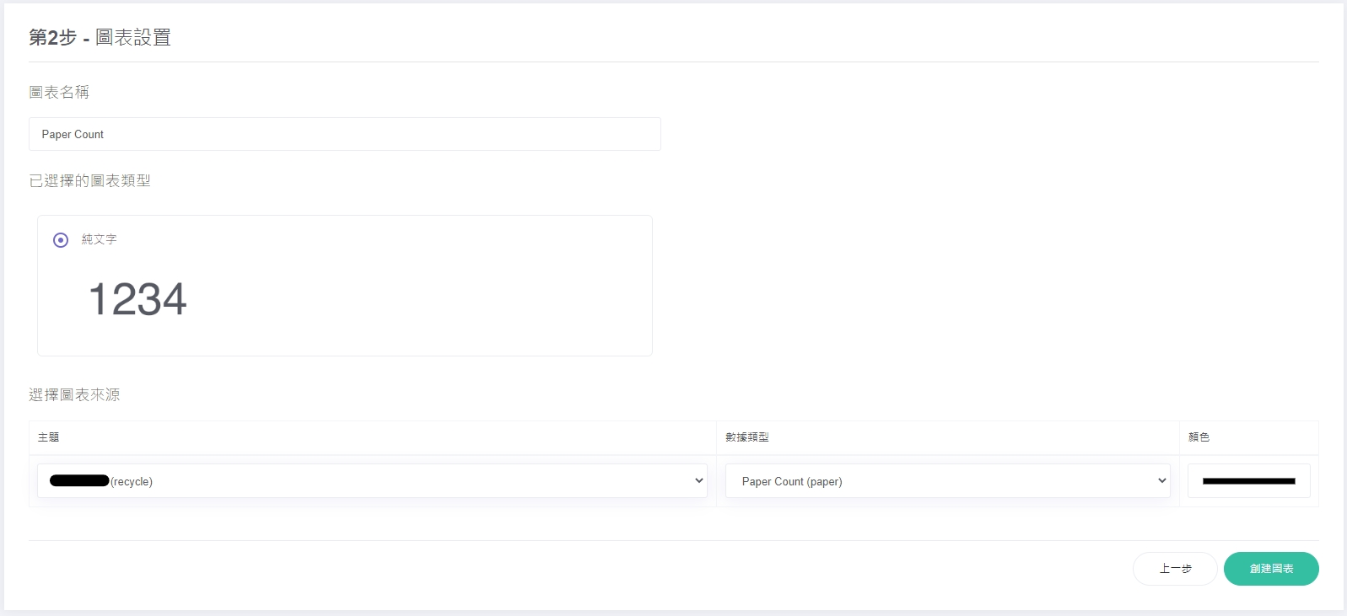
Task: Click the chevron arrow of the 主題 dropdown
Action: click(698, 481)
